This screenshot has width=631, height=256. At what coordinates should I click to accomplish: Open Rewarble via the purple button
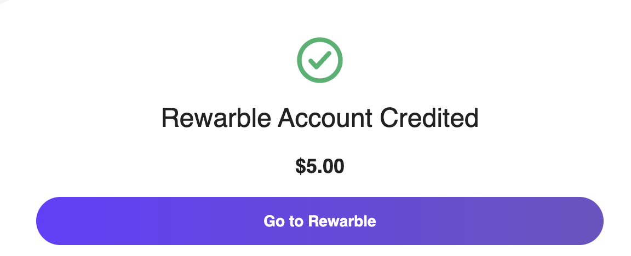319,221
